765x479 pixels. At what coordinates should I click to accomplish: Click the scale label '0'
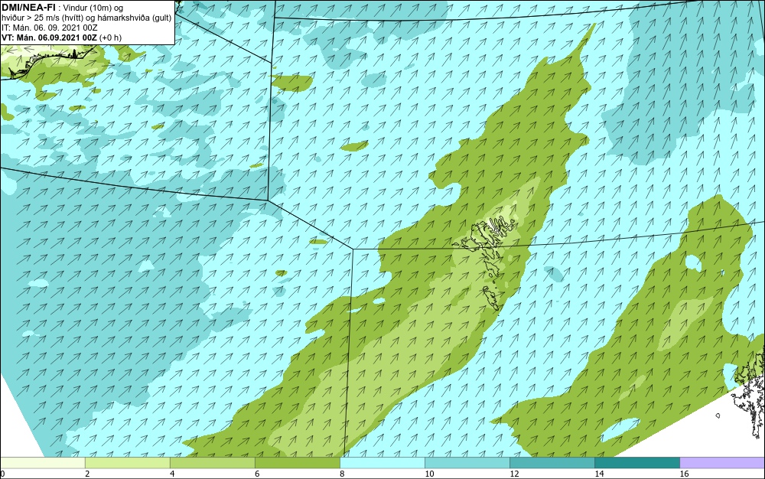click(x=2, y=474)
